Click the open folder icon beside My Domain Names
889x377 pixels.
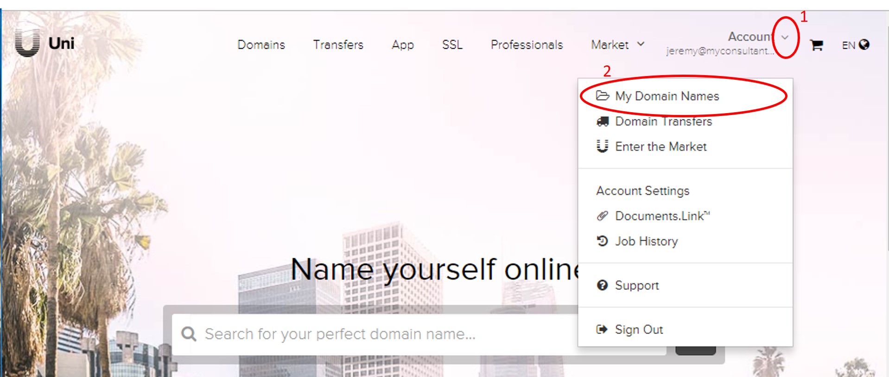click(x=602, y=96)
